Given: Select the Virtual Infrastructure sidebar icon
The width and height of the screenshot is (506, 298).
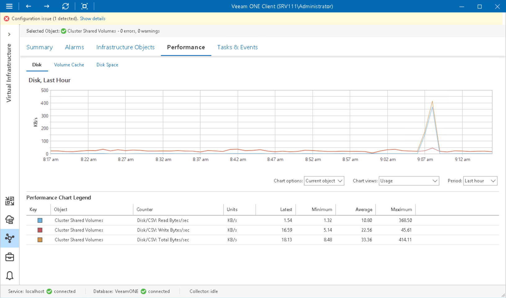Looking at the screenshot, I should 10,238.
